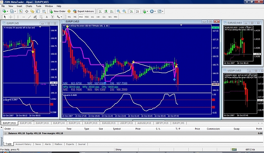264x153 pixels.
Task: Show the Navigator panel icon
Action: click(x=33, y=11)
